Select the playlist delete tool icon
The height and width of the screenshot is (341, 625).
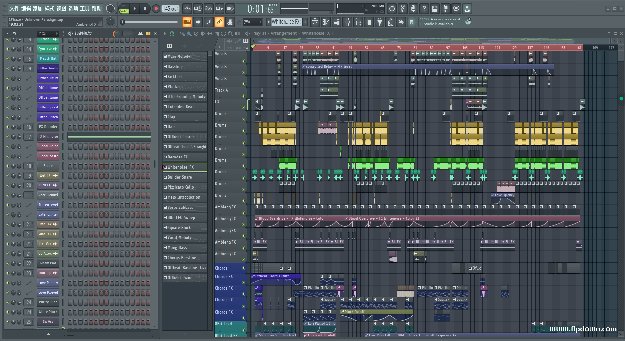(x=196, y=33)
